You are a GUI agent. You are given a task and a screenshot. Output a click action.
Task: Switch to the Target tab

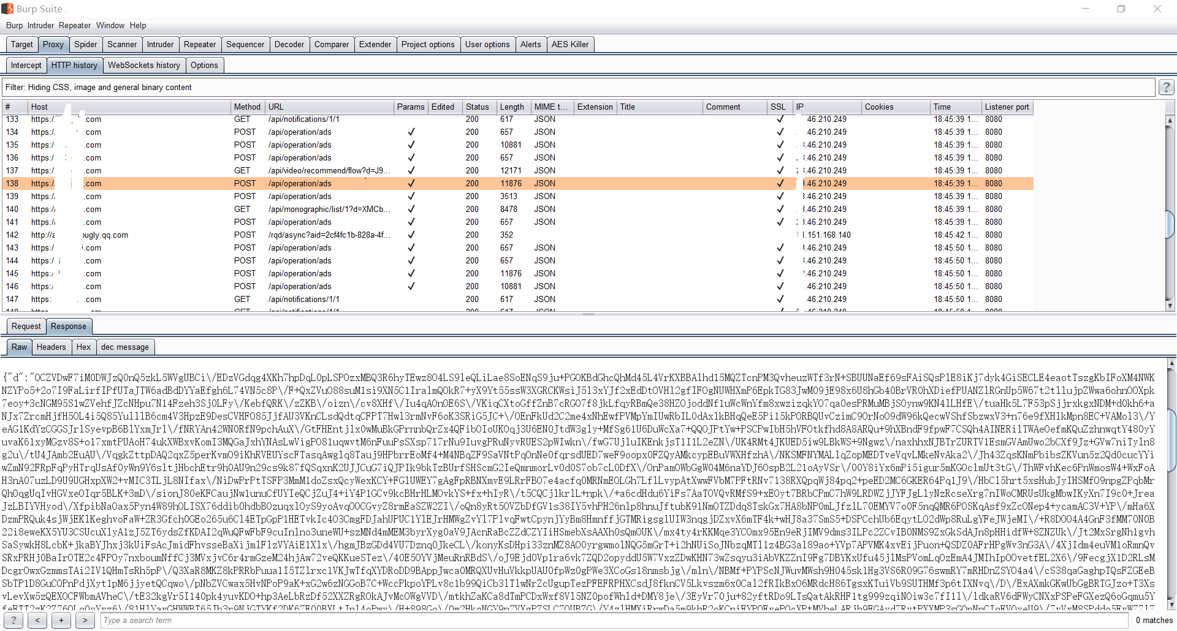[x=22, y=45]
